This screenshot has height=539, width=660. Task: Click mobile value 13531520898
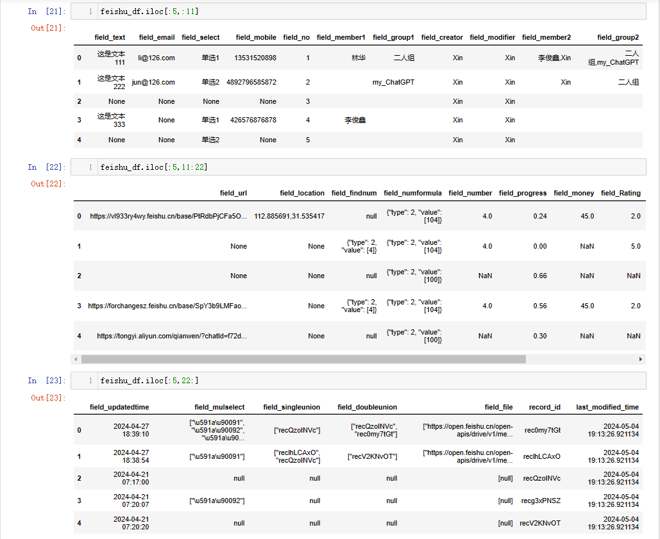(255, 58)
